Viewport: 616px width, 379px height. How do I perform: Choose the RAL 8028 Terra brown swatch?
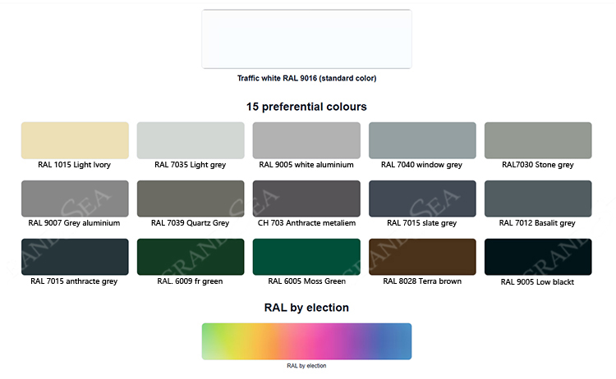tap(422, 257)
